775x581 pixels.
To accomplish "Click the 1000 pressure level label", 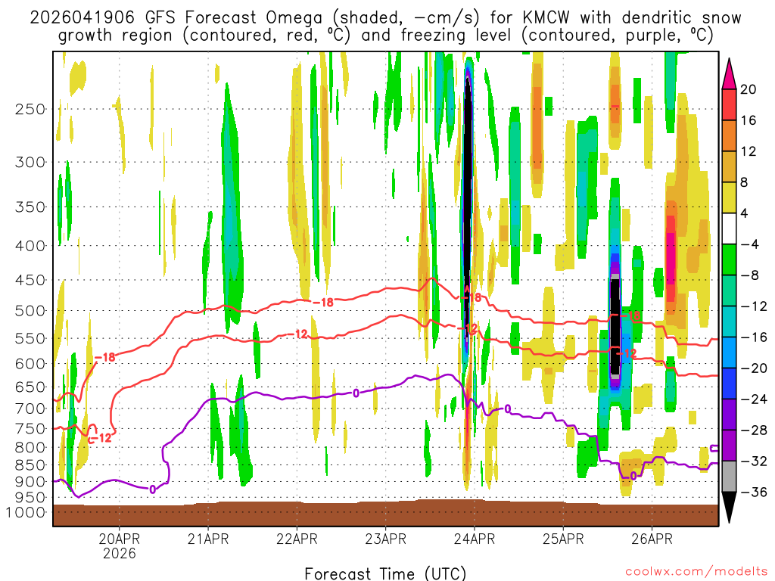I will click(26, 512).
